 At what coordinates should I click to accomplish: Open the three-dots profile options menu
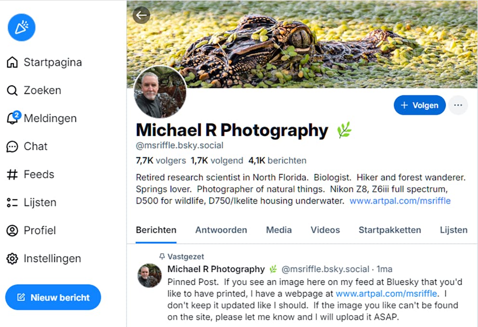[x=458, y=105]
